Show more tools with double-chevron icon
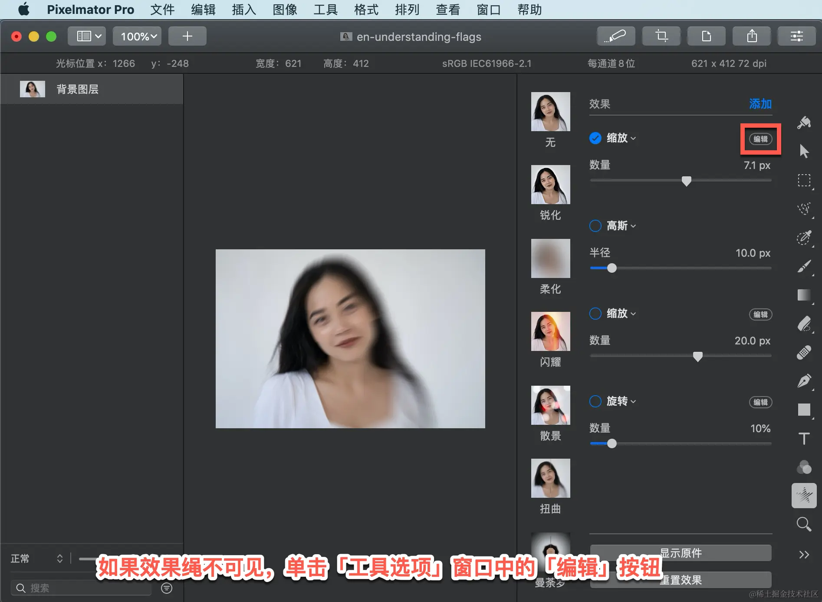 (804, 555)
